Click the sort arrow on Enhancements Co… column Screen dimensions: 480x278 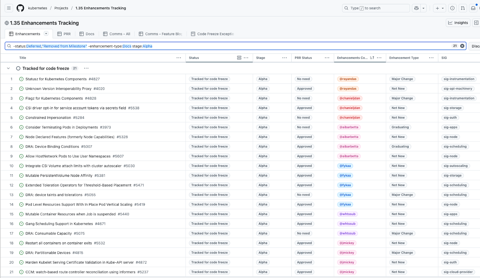372,58
